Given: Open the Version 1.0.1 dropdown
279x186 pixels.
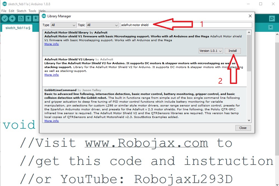Looking at the screenshot, I should tap(211, 51).
